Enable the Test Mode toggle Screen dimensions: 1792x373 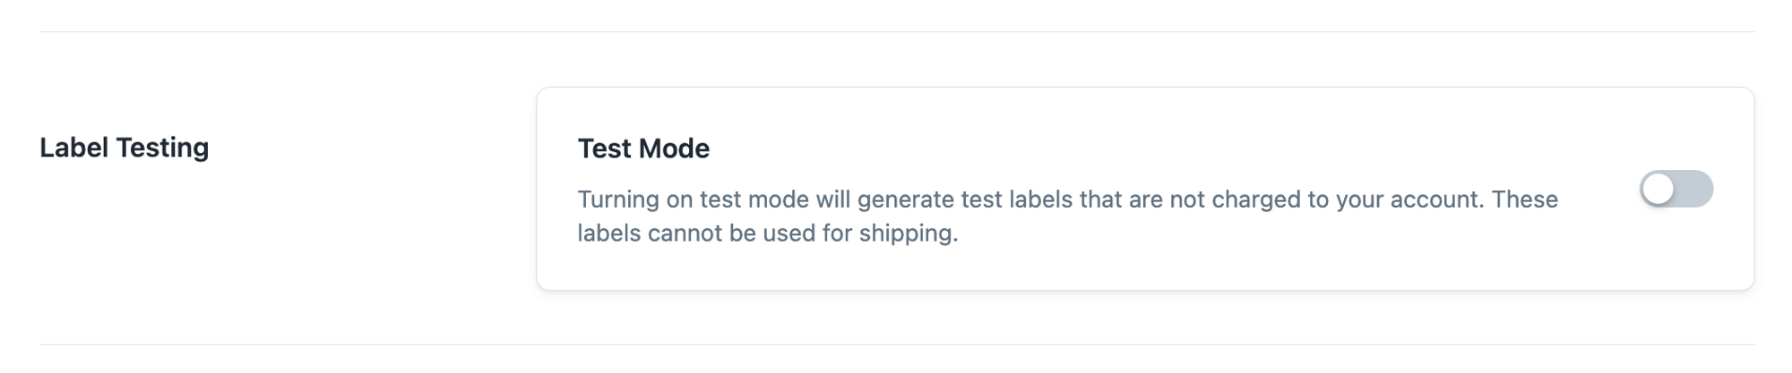point(1676,189)
